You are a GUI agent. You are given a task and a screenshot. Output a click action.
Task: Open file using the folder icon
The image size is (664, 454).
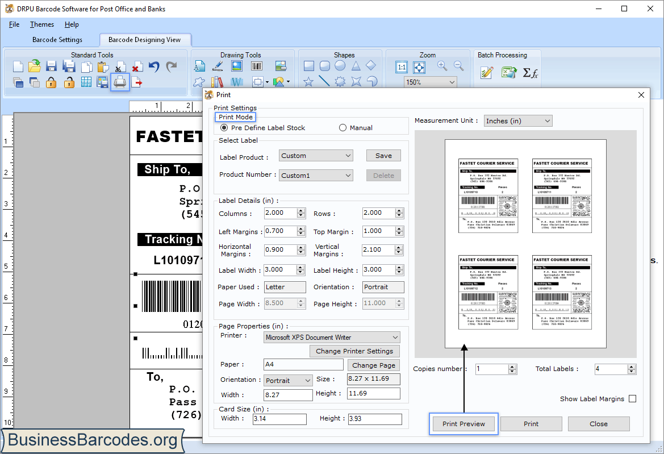coord(34,66)
